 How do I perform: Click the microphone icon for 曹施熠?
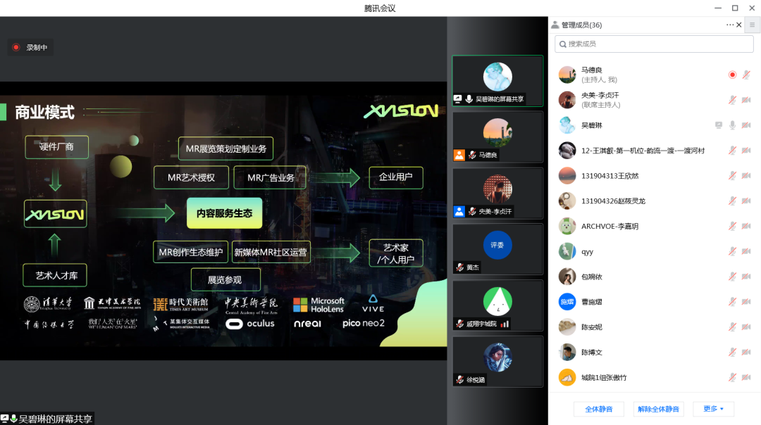[732, 301]
